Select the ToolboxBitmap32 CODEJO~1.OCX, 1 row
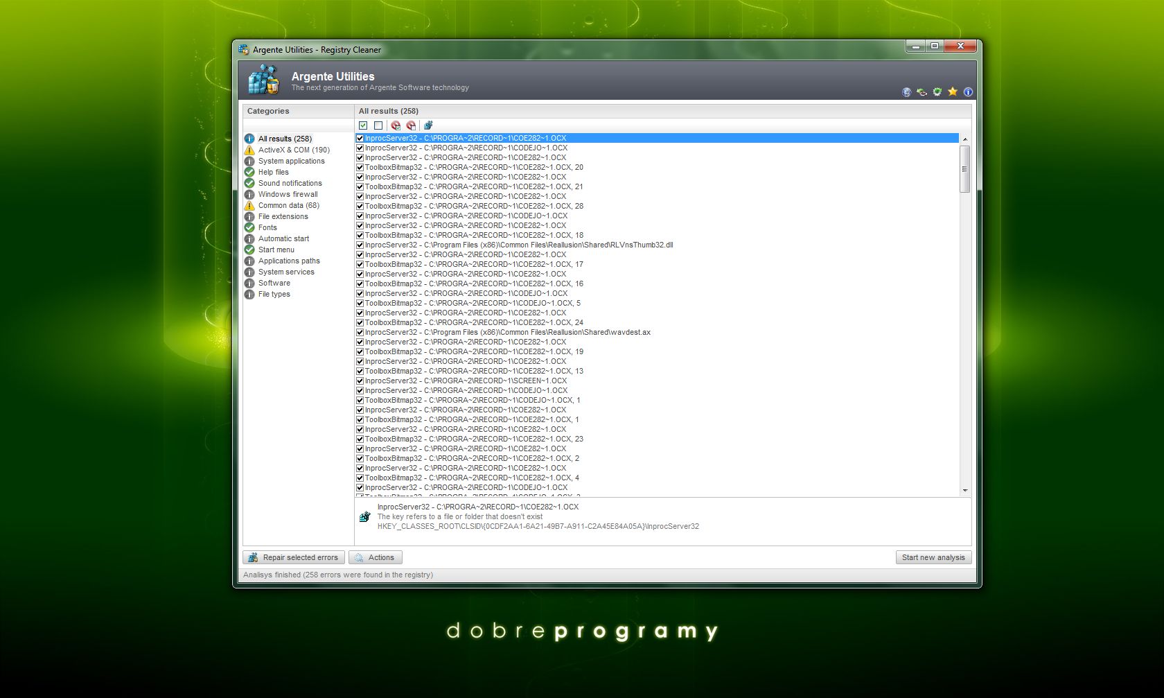The width and height of the screenshot is (1164, 698). click(x=657, y=400)
